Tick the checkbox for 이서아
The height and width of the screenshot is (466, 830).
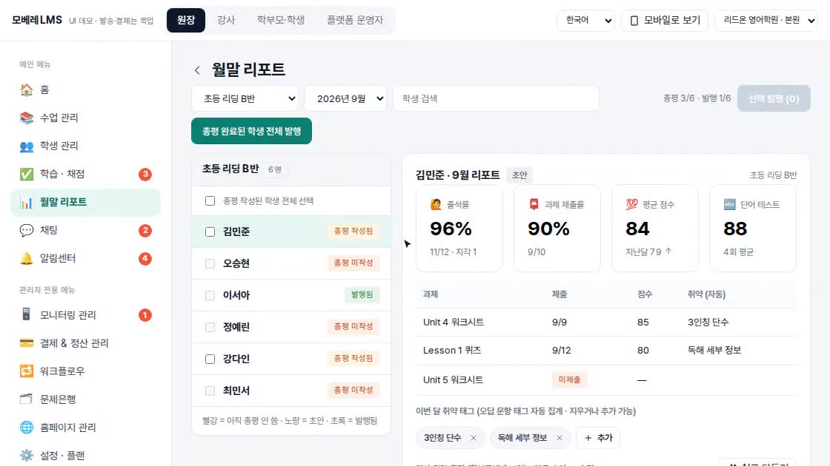pos(210,295)
